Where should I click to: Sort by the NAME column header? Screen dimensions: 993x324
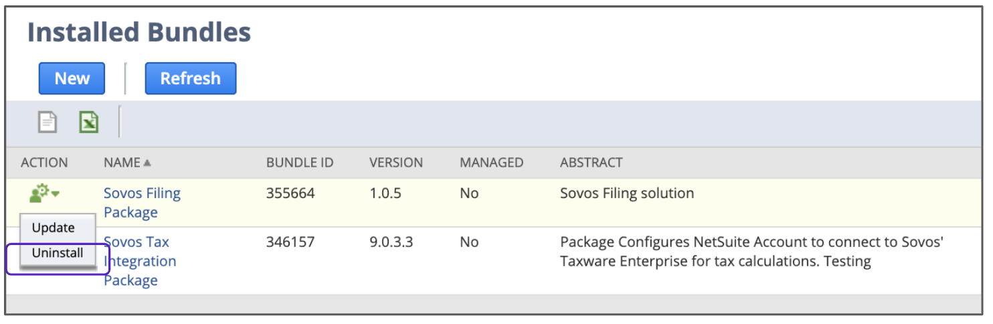[x=122, y=163]
